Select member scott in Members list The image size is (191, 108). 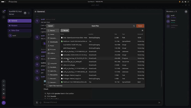click(177, 16)
